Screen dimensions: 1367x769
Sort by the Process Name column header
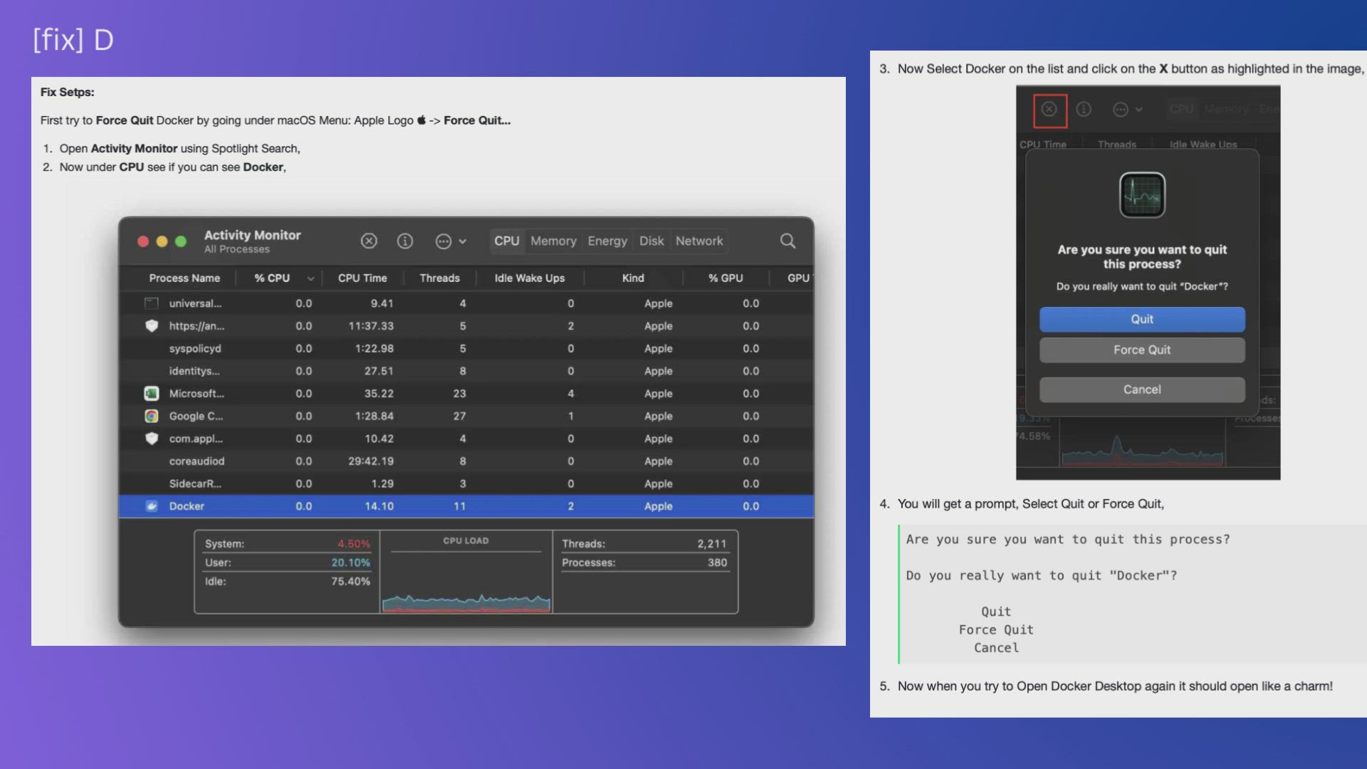point(184,278)
